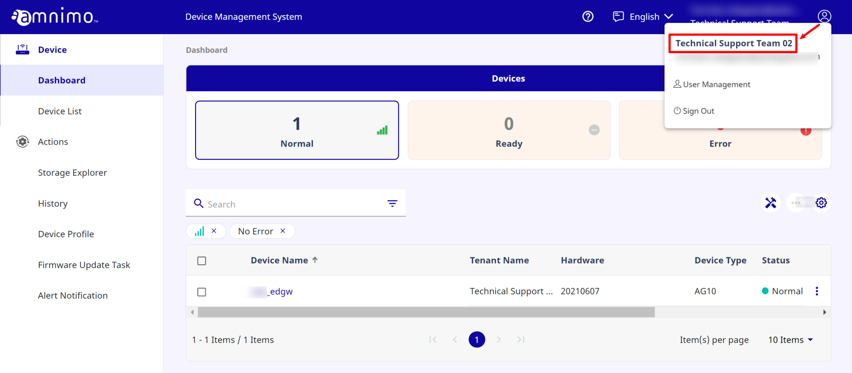Open the three-dot options menu on the device row

tap(817, 291)
